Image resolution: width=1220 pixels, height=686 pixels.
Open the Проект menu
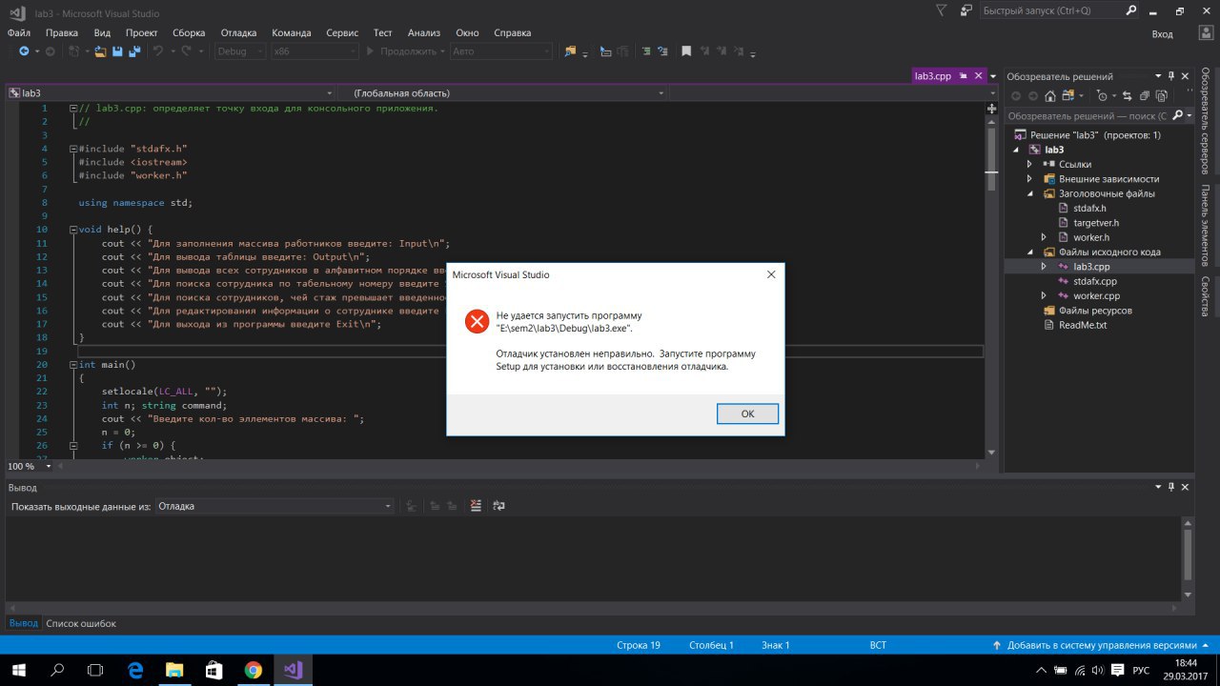[141, 32]
